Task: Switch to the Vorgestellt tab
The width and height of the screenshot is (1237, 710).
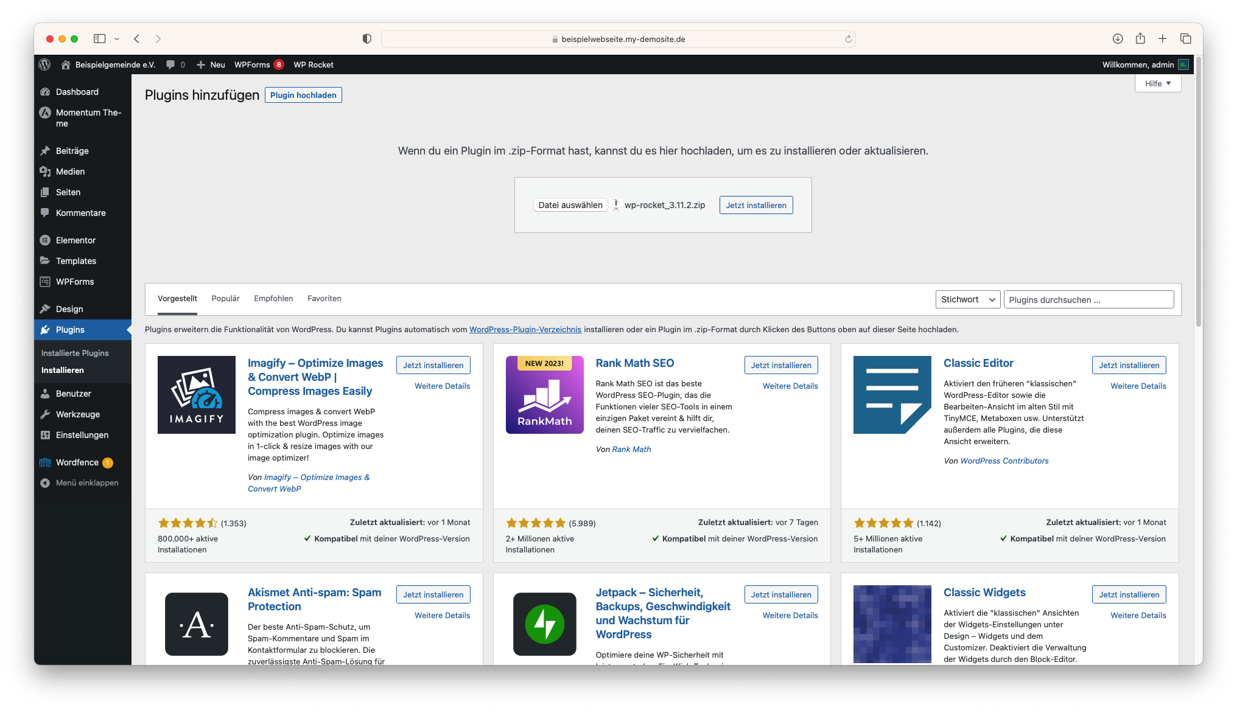Action: coord(177,299)
